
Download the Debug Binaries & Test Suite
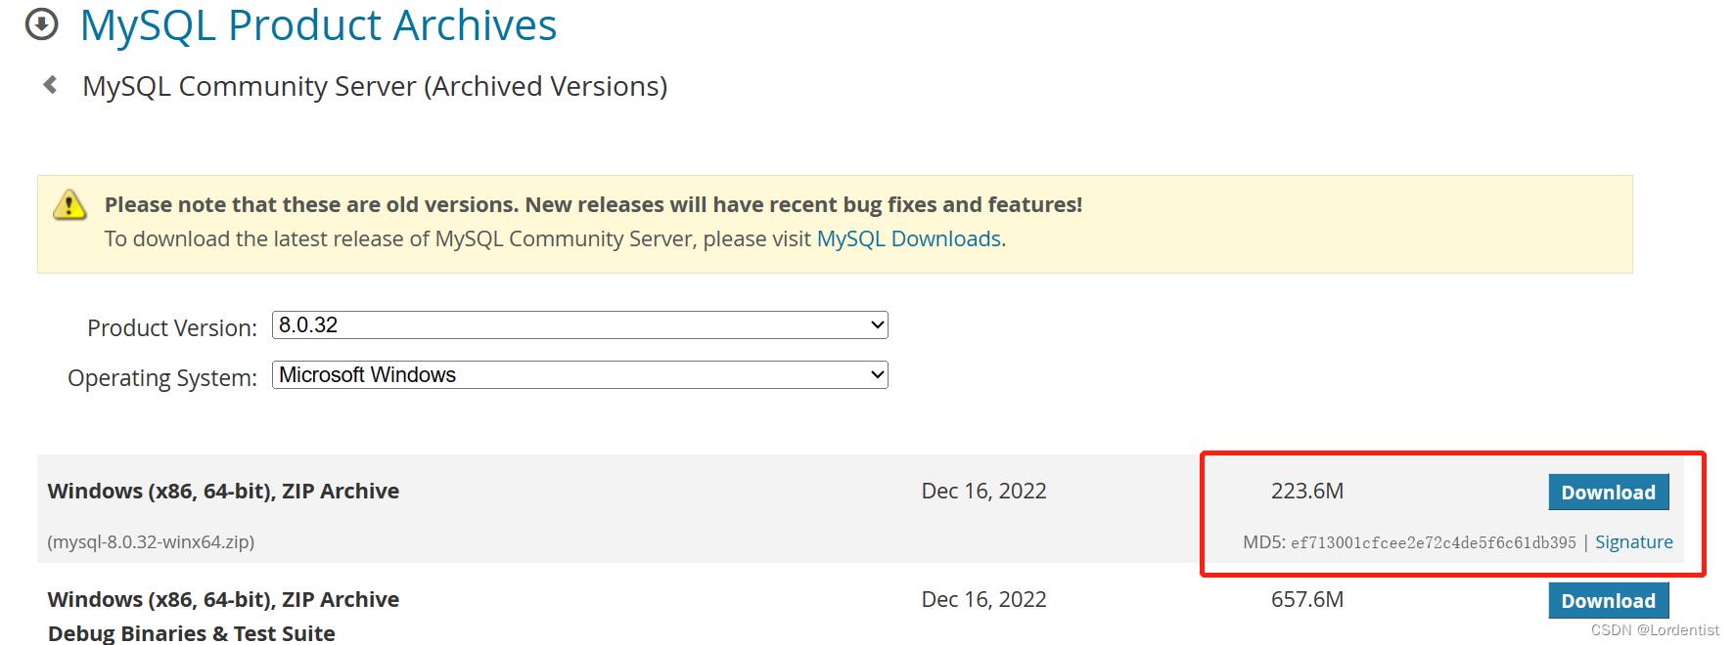point(1608,600)
